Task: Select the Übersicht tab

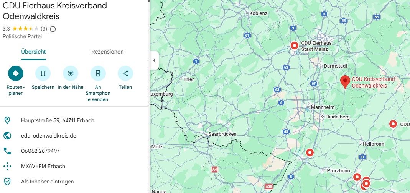Action: (34, 52)
